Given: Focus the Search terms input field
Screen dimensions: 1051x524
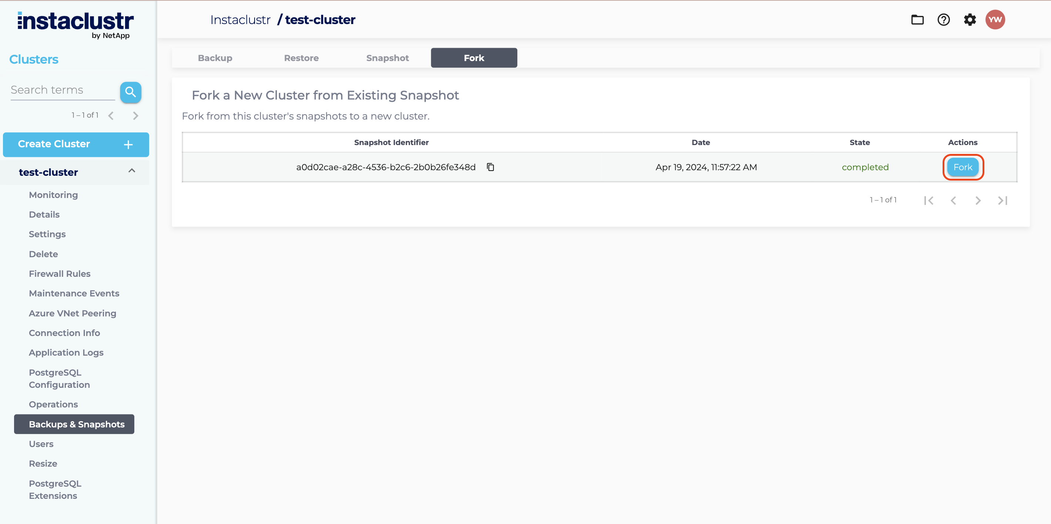Looking at the screenshot, I should (x=63, y=90).
